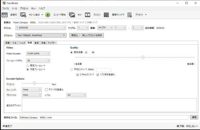Click the 変換元 toolbar label
200x130 pixels.
(x=13, y=15)
